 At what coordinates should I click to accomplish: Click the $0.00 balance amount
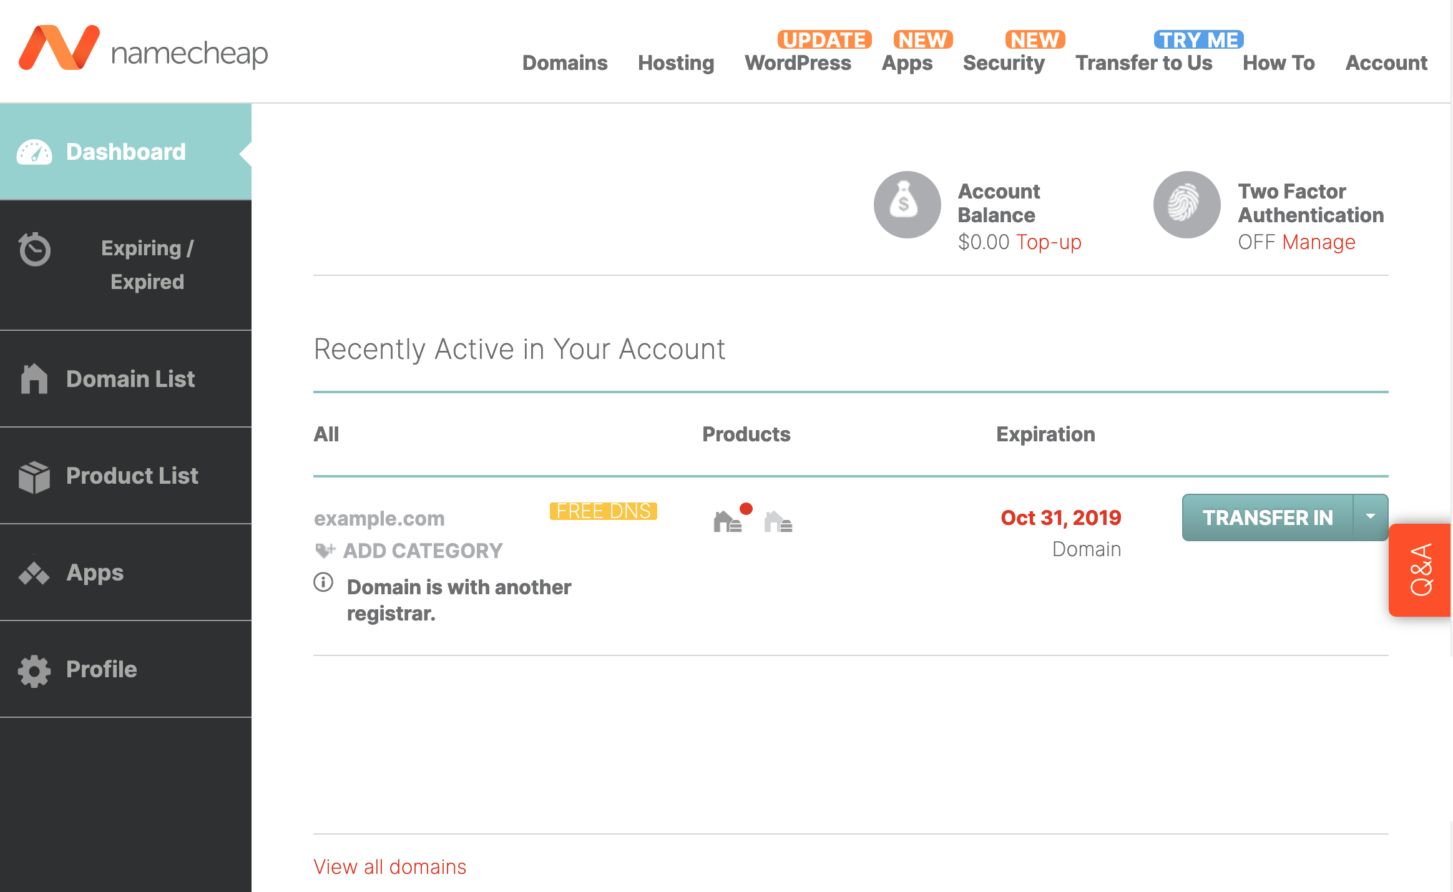pos(984,242)
